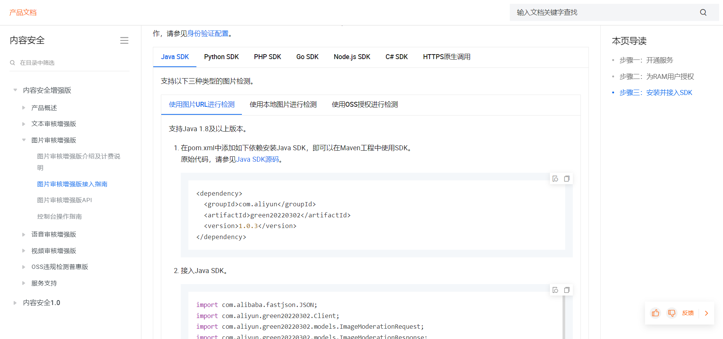Select the 使用图片URL进行检测 sub-tab
The image size is (723, 339).
(x=202, y=104)
